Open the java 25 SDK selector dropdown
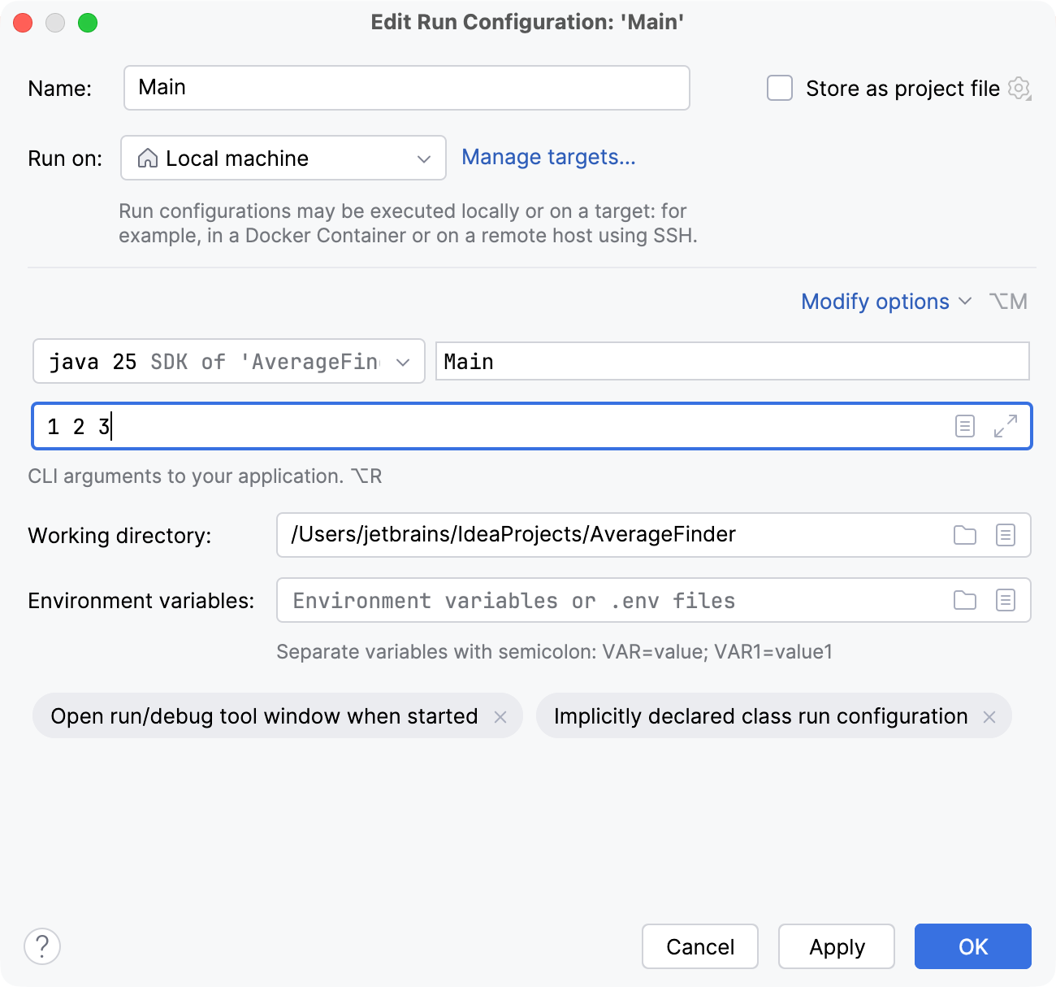1056x987 pixels. click(404, 361)
